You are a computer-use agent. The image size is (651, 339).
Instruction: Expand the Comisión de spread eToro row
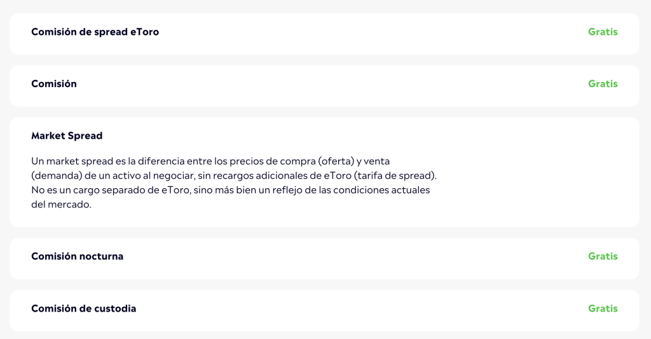click(324, 32)
